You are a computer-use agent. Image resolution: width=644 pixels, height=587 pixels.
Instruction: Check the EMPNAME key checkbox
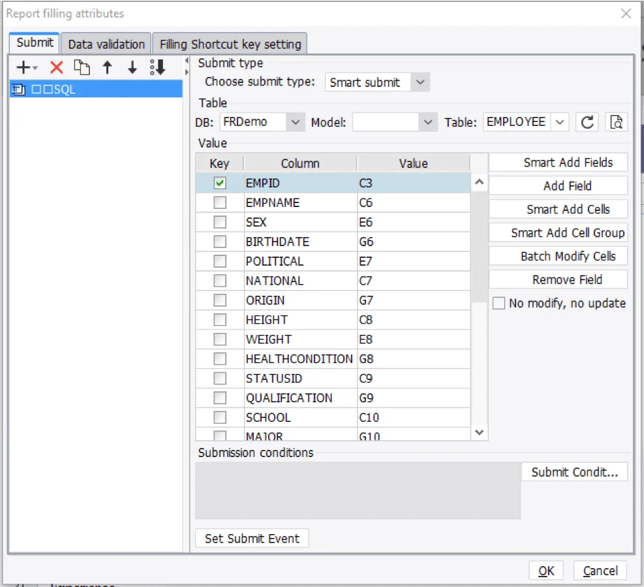tap(220, 203)
